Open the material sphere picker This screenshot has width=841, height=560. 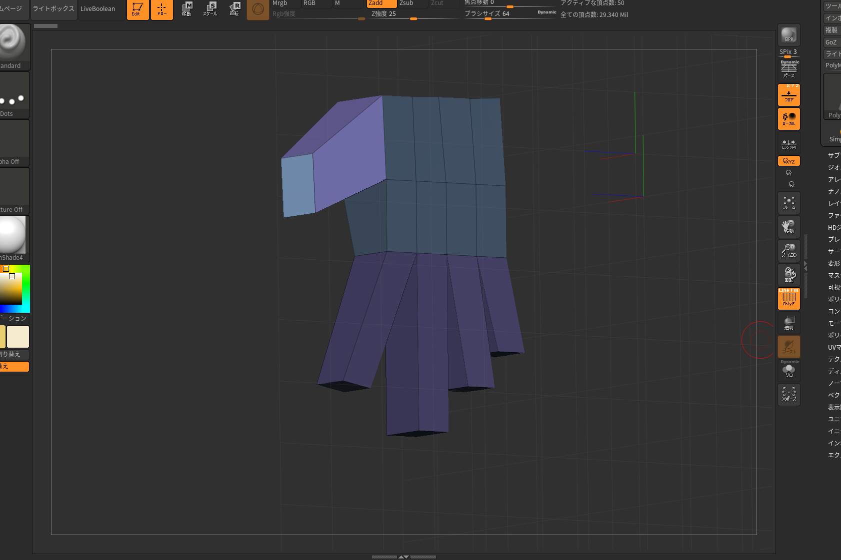pyautogui.click(x=13, y=239)
